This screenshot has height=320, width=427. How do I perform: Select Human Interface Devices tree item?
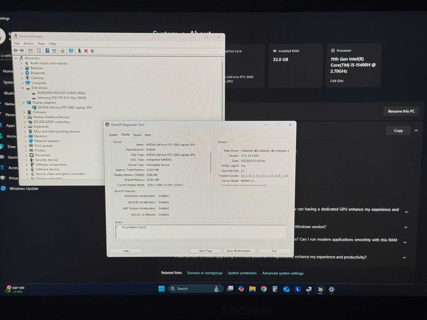click(51, 117)
